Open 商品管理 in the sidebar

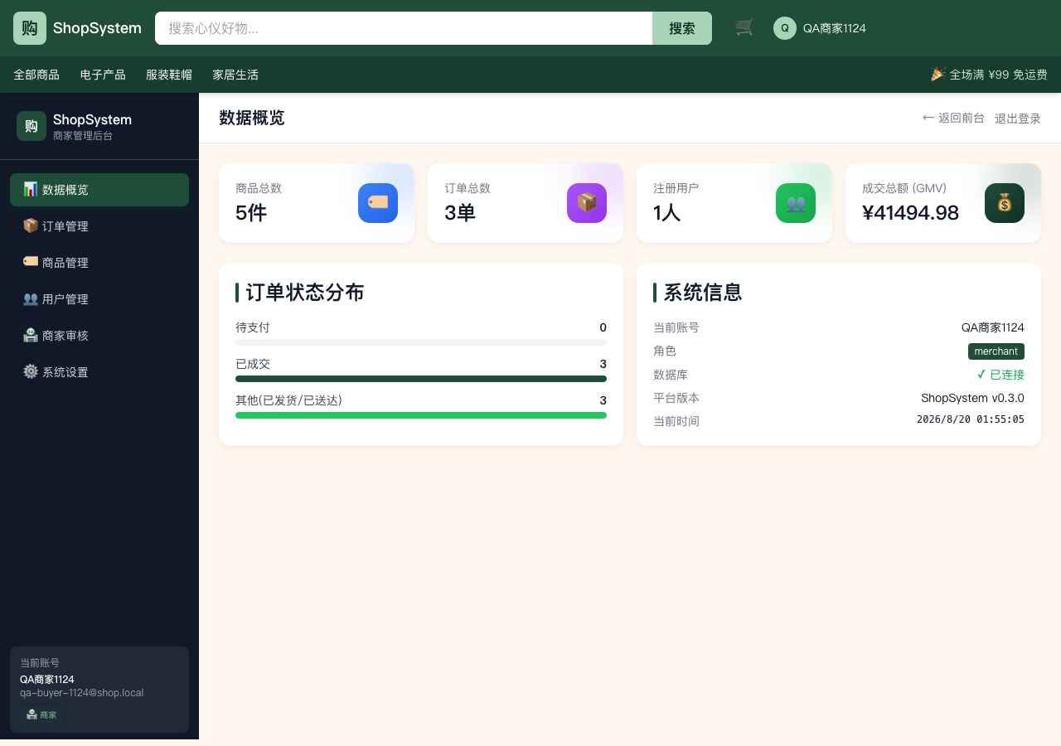99,263
